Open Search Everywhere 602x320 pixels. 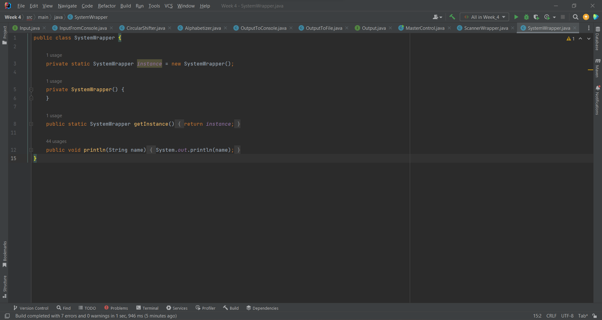[x=576, y=17]
